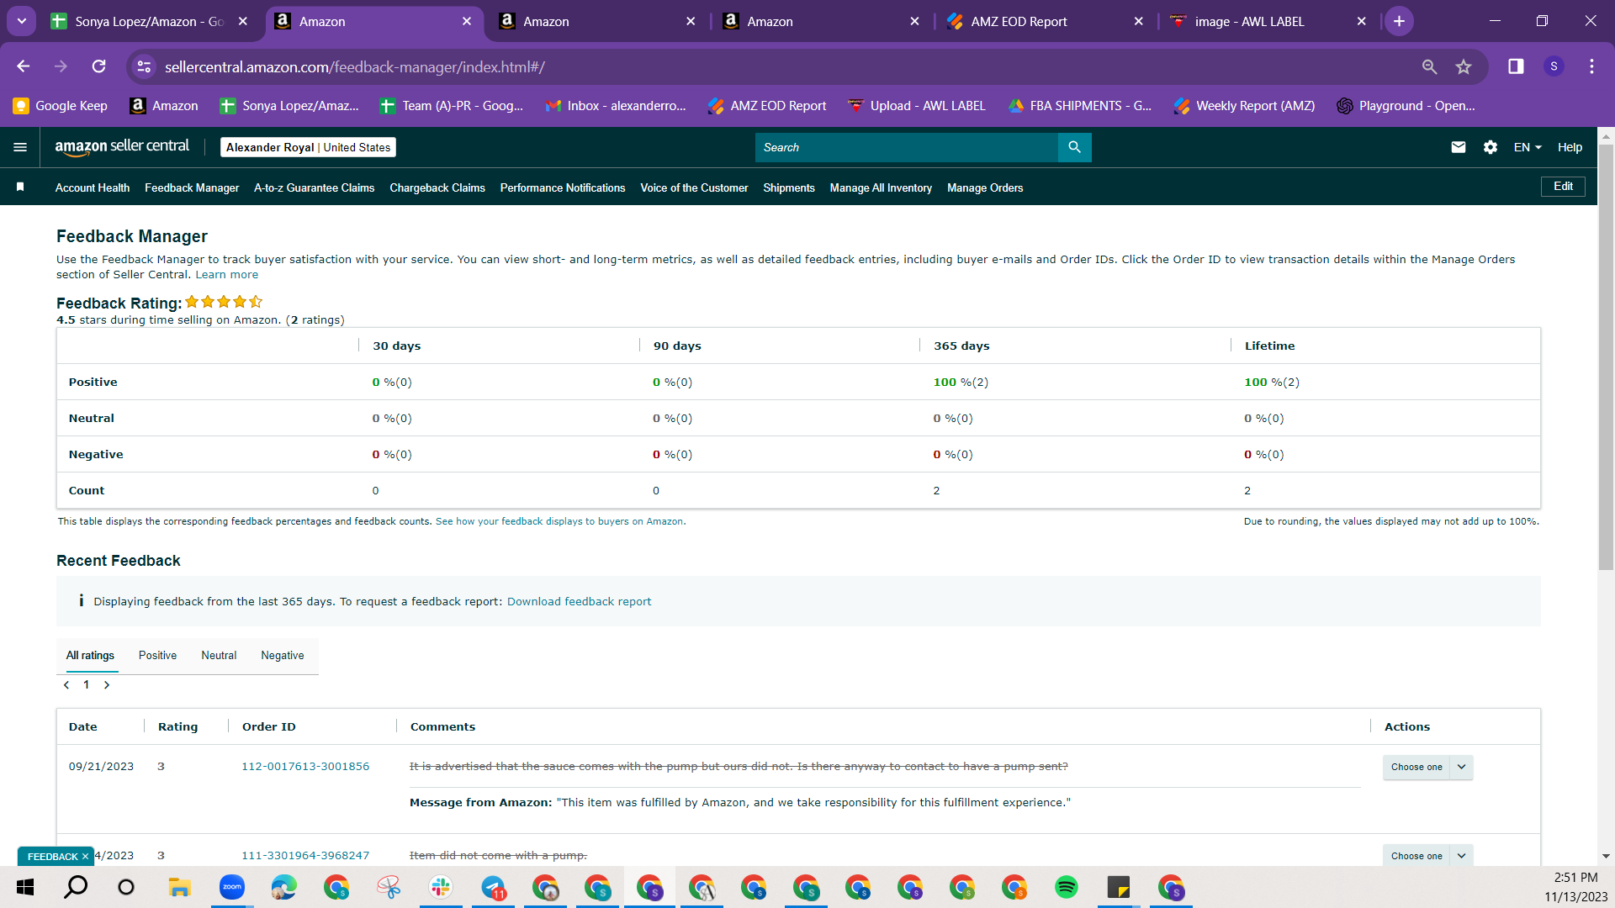Close the FEEDBACK widget with its X
The width and height of the screenshot is (1615, 908).
click(85, 857)
